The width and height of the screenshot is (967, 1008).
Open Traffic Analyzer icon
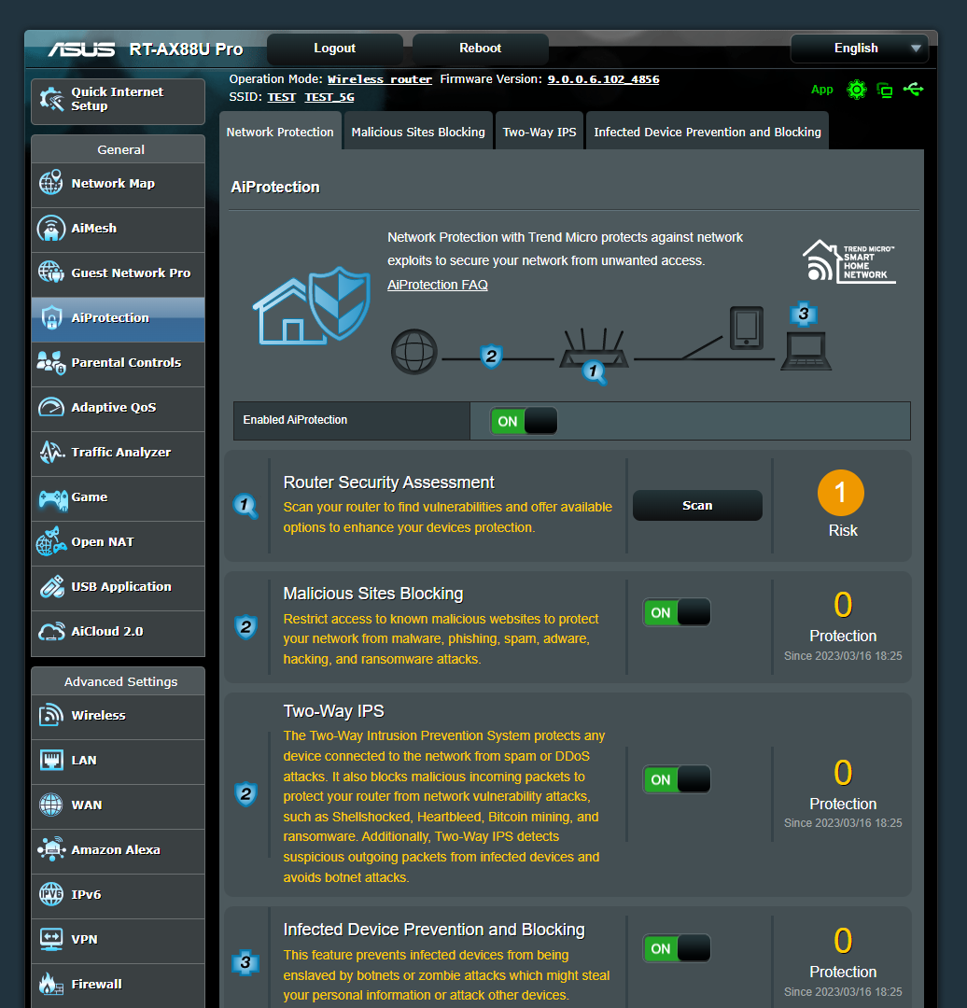pyautogui.click(x=50, y=452)
